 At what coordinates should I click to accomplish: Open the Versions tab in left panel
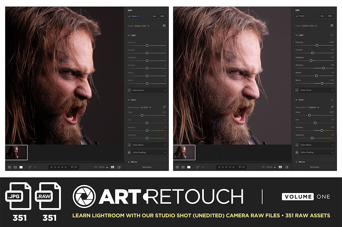coord(147,167)
